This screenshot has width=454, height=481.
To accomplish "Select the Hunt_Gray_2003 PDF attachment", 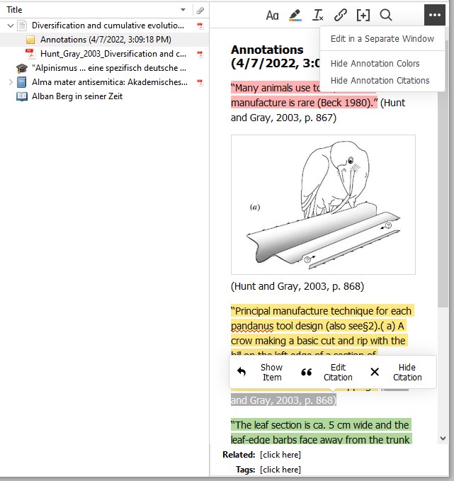I will click(108, 54).
